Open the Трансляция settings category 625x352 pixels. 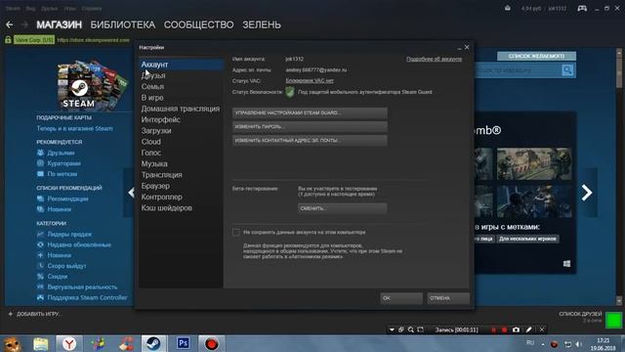(x=181, y=175)
